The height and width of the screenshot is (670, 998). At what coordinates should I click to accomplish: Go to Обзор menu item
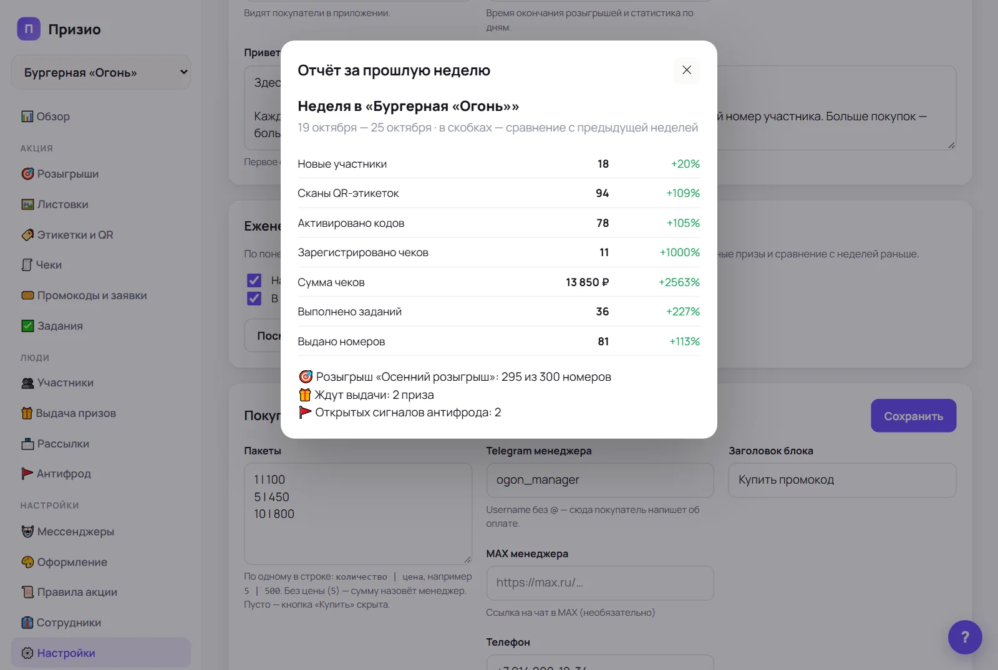pos(101,117)
